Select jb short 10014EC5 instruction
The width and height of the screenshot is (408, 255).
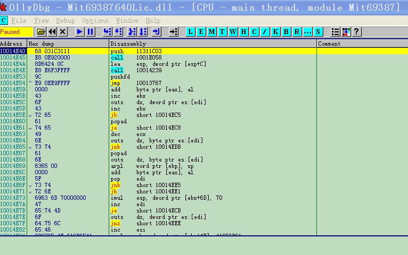pyautogui.click(x=146, y=115)
